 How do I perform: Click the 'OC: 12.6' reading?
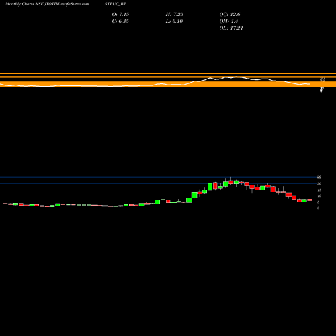click(x=230, y=15)
